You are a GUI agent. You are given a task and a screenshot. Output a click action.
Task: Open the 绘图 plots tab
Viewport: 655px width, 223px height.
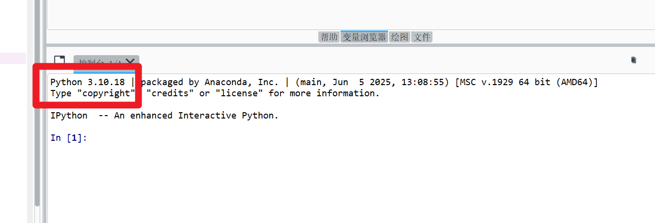[400, 37]
